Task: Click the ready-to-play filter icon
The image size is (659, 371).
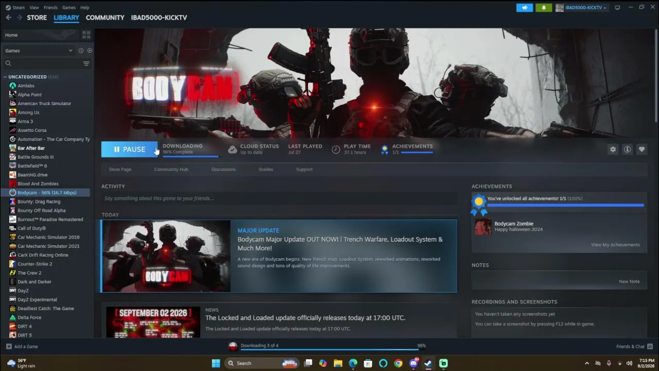Action: 90,50
